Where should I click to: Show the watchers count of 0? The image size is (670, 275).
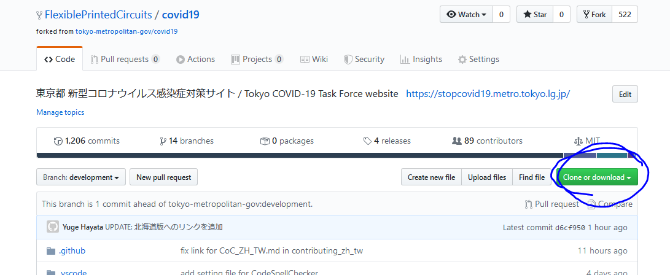[501, 15]
